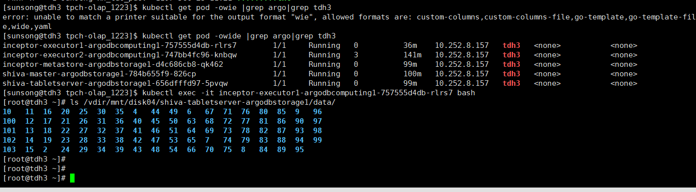Click directory 97 in the listing
Image resolution: width=696 pixels, height=192 pixels.
[x=318, y=121]
